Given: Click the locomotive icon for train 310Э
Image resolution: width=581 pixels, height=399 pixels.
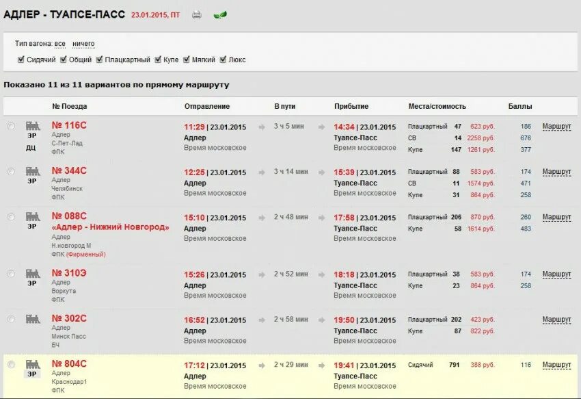Looking at the screenshot, I should [x=32, y=273].
